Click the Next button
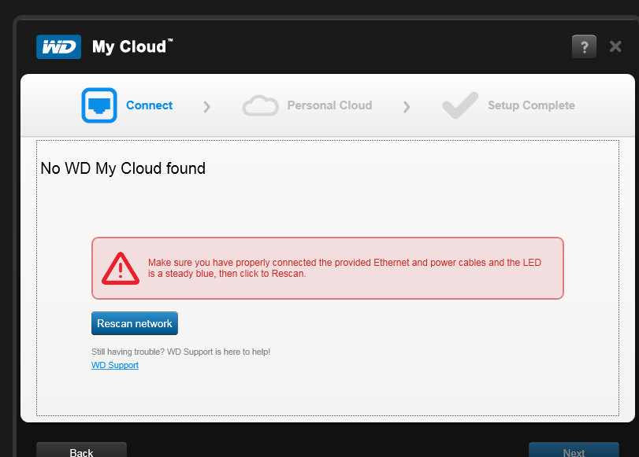This screenshot has width=639, height=457. click(574, 451)
